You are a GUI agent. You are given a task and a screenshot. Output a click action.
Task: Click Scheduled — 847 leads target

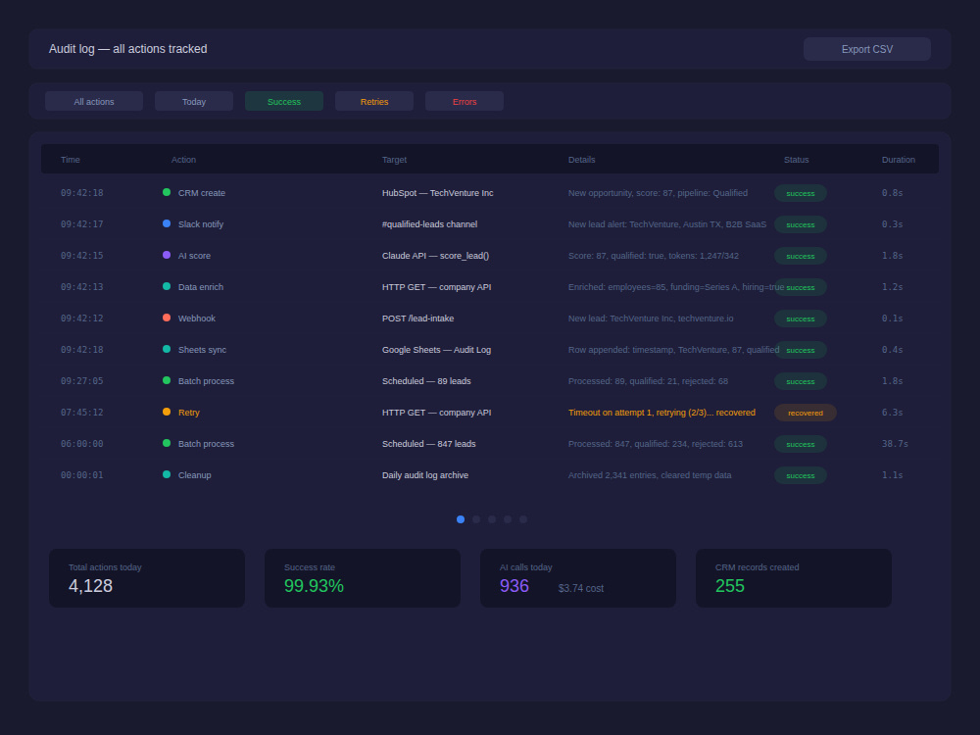pyautogui.click(x=429, y=444)
